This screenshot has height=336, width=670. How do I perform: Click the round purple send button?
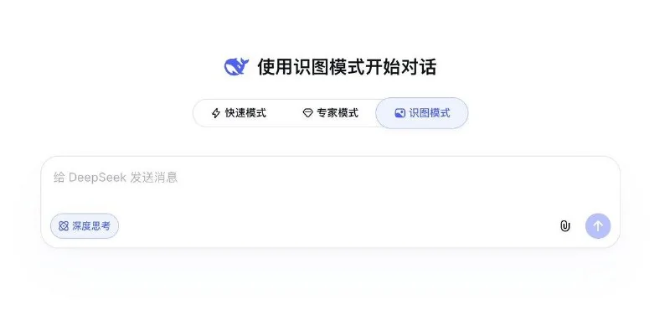pos(598,226)
